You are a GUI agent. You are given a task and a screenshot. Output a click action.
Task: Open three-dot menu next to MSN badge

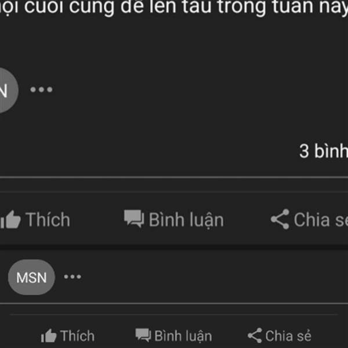72,277
